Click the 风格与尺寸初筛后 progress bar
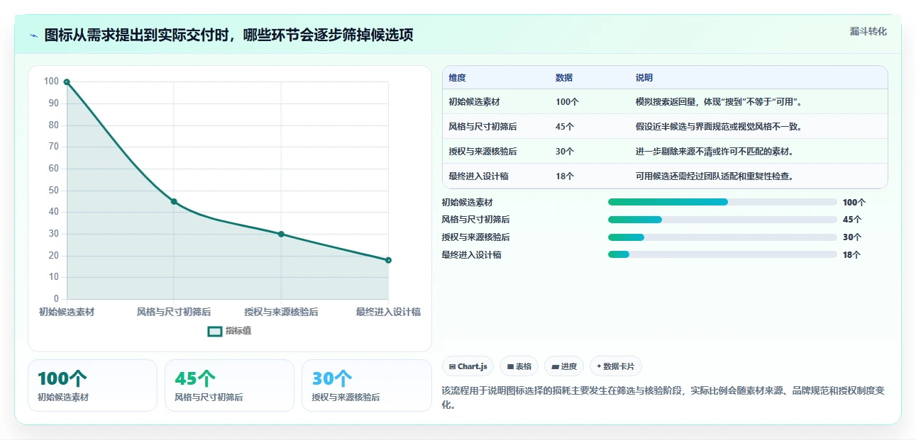The image size is (916, 440). pyautogui.click(x=722, y=220)
